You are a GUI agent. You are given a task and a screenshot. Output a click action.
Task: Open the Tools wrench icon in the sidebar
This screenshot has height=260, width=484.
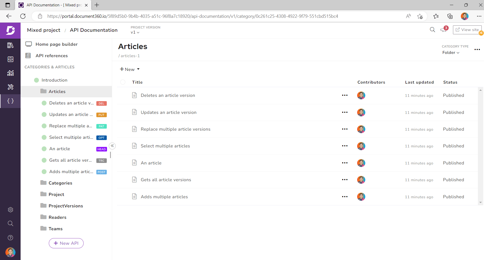point(10,87)
